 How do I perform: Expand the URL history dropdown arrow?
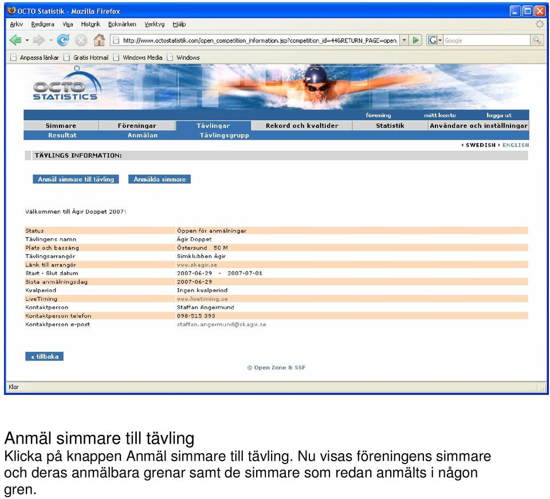pyautogui.click(x=404, y=40)
